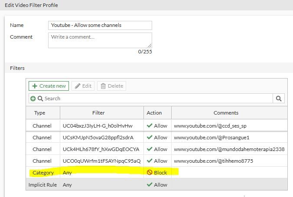Click the red block icon in Category row
The image size is (293, 197).
[150, 172]
